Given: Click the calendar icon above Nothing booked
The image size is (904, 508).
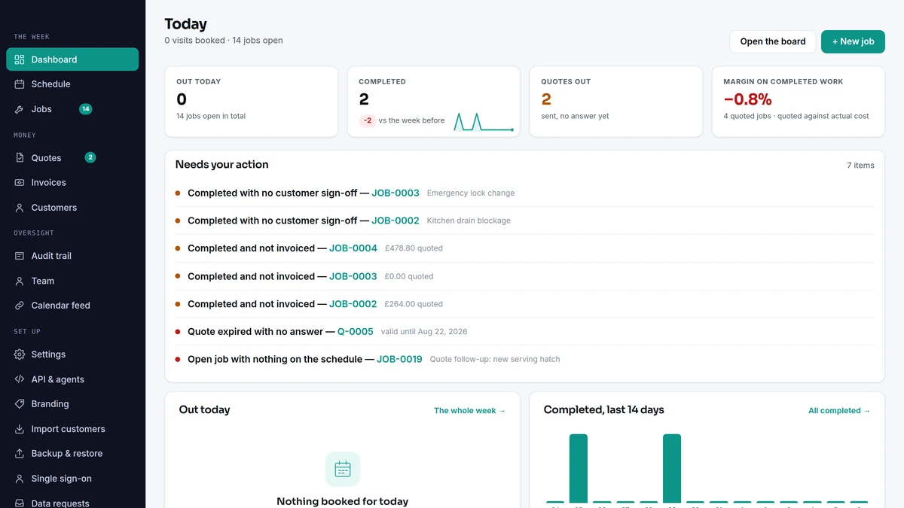Looking at the screenshot, I should click(343, 469).
